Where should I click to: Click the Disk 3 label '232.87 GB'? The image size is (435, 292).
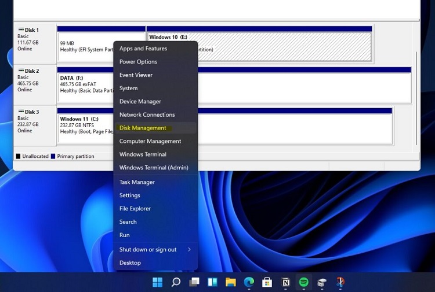28,124
